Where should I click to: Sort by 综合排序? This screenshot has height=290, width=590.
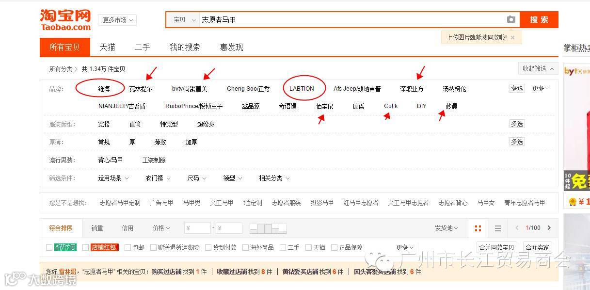(61, 228)
